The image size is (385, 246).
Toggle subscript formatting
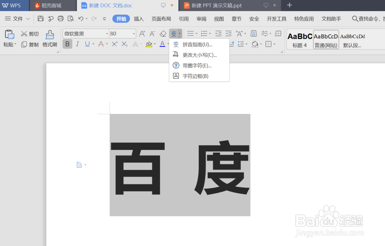click(124, 44)
